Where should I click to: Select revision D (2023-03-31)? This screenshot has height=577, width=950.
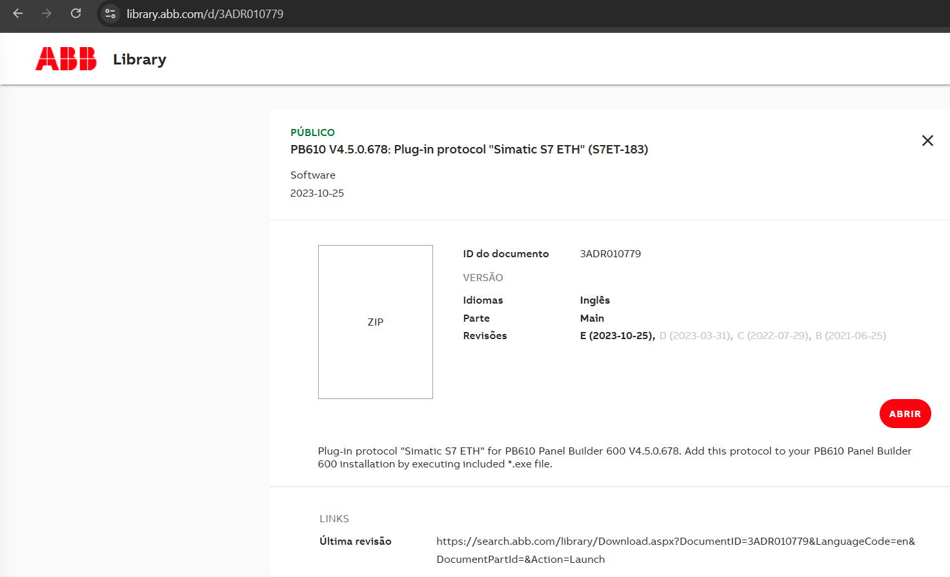[x=694, y=336]
